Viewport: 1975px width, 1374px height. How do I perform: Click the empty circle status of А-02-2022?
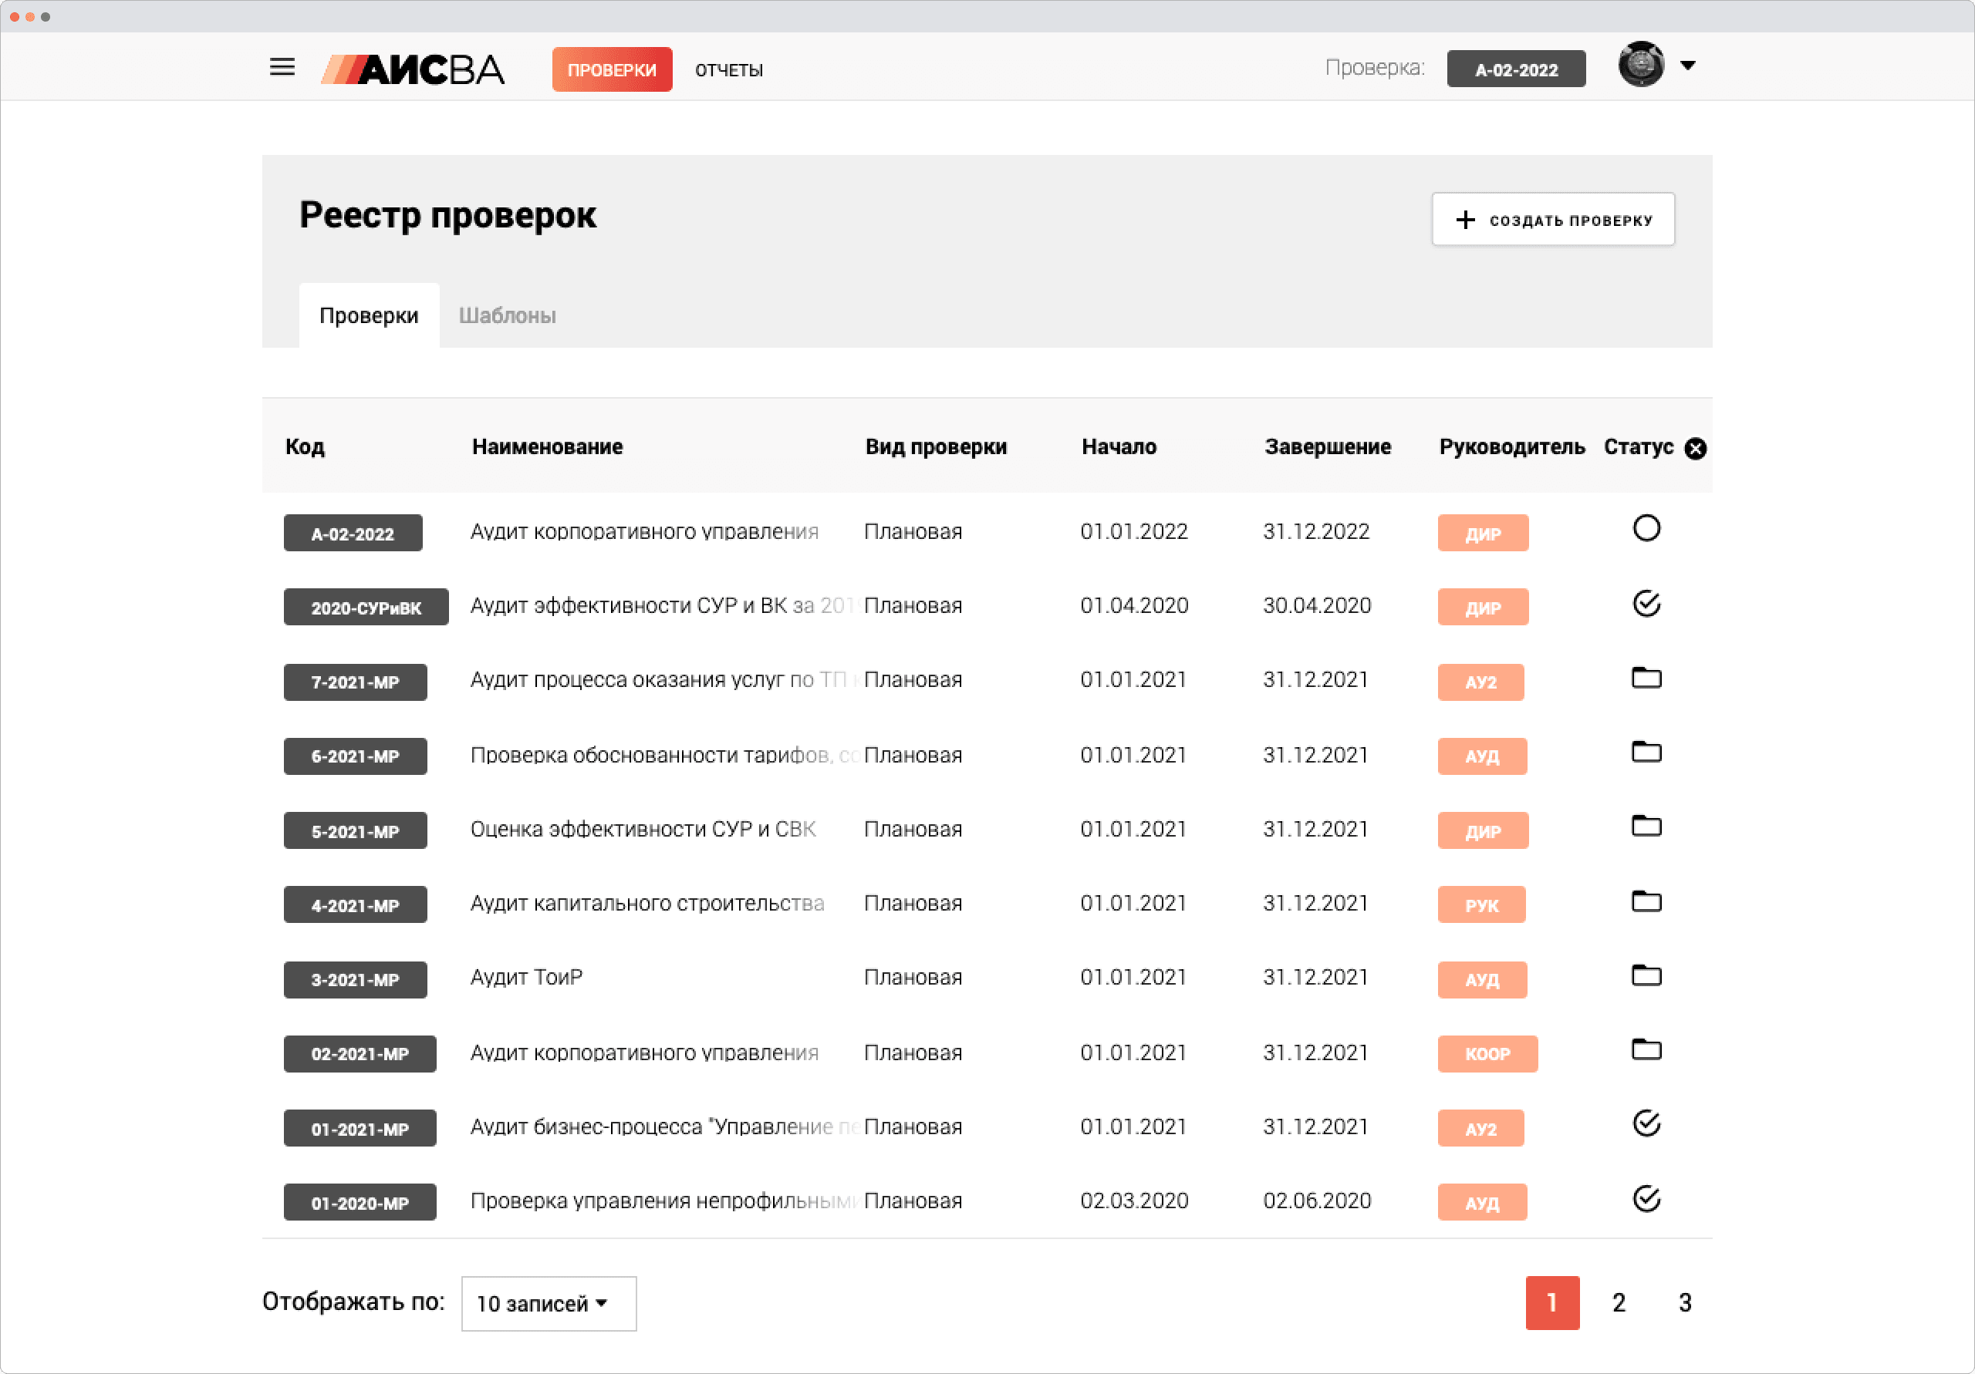pyautogui.click(x=1646, y=529)
